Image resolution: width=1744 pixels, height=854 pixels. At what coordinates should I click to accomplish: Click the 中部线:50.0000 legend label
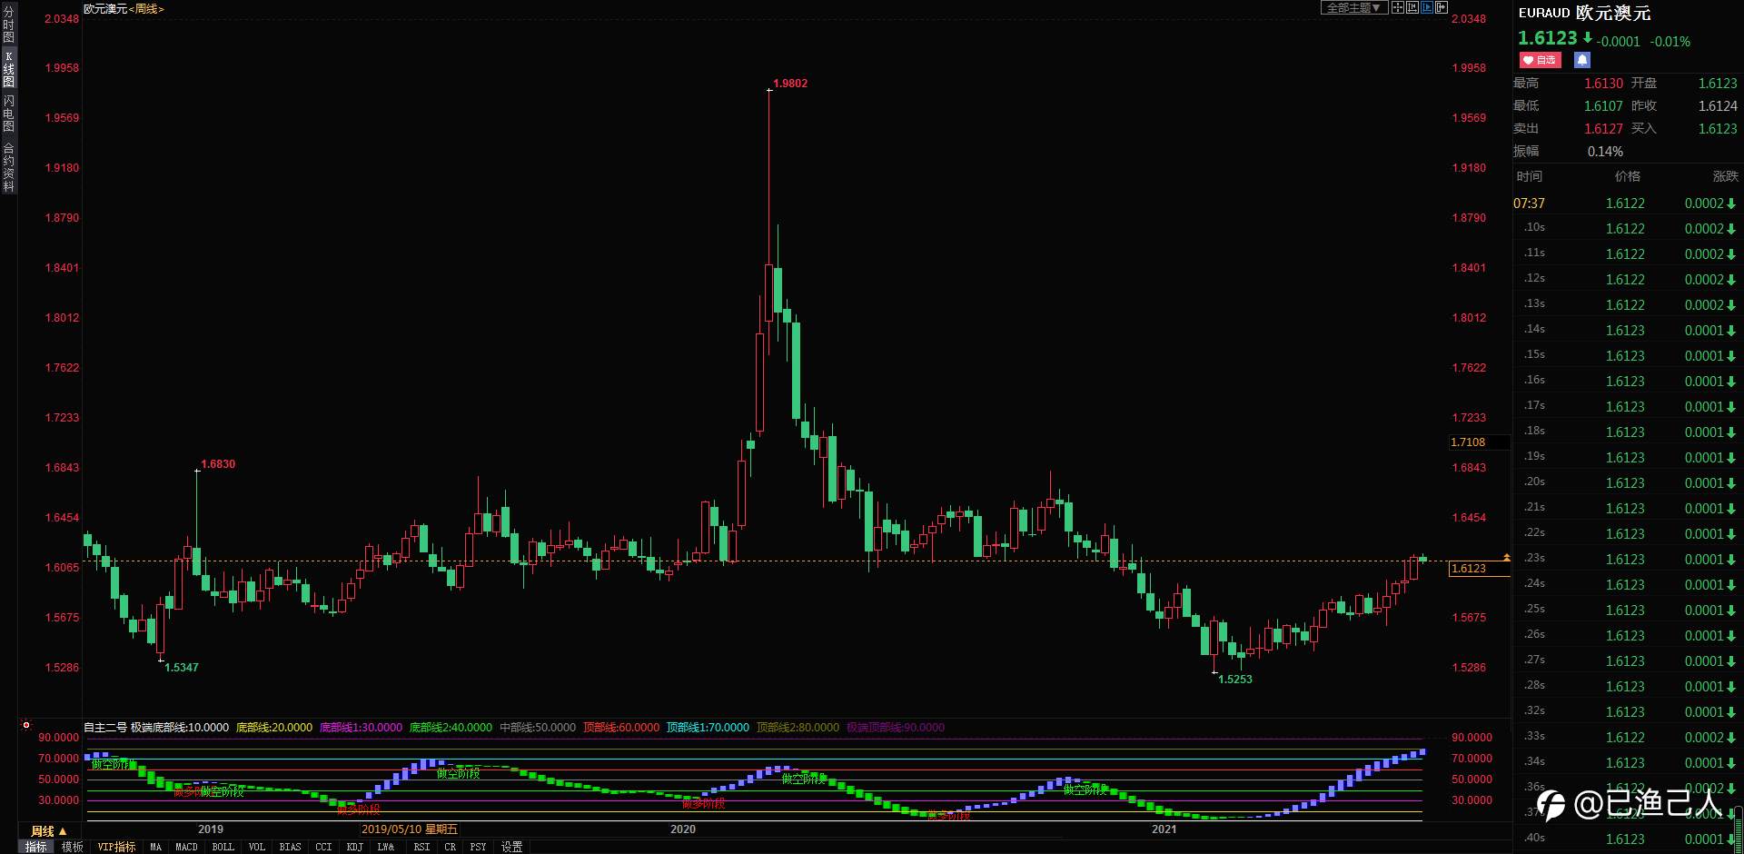point(538,728)
